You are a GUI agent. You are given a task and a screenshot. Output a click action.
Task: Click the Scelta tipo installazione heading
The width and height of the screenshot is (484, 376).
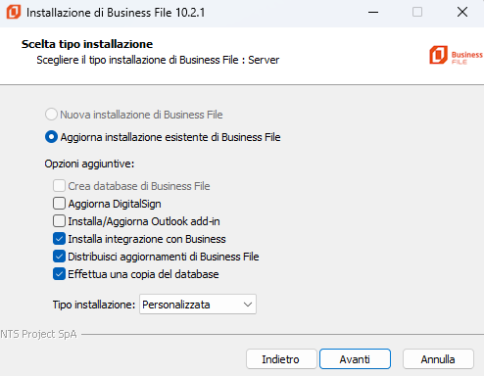(87, 44)
